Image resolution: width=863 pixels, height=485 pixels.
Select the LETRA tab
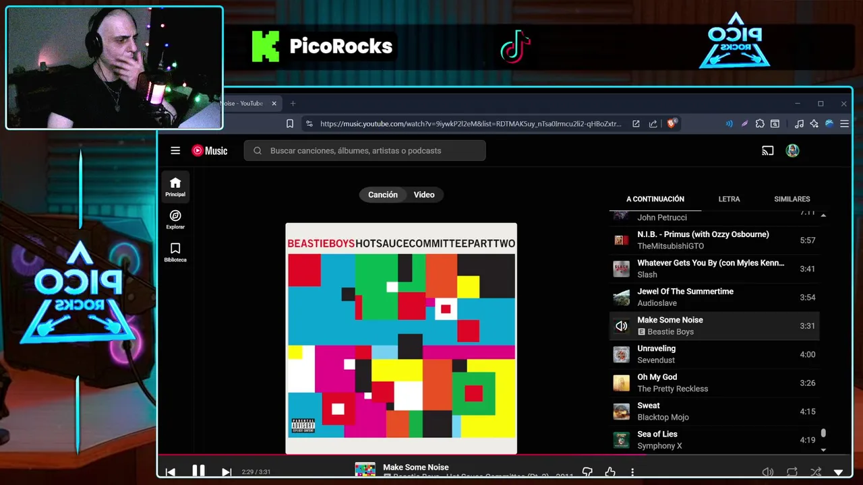point(729,199)
